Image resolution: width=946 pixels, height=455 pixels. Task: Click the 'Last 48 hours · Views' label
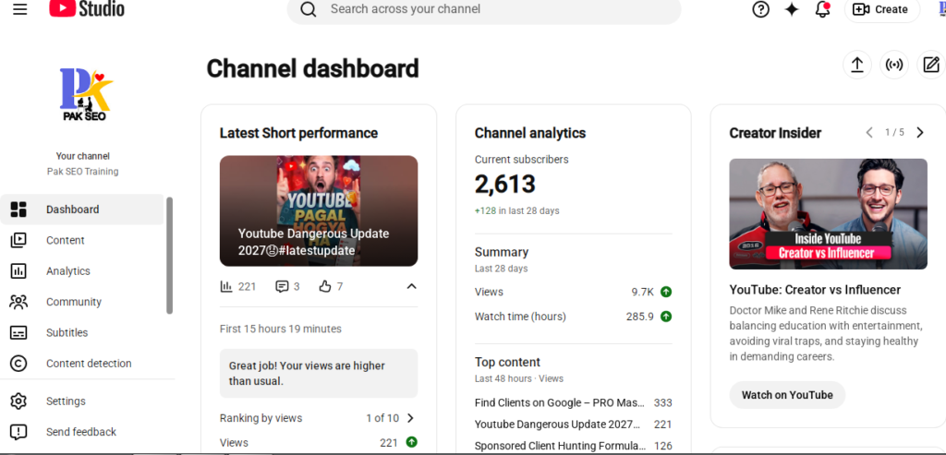click(x=519, y=378)
